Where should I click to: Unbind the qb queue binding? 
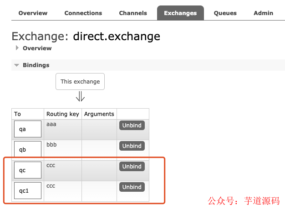point(132,146)
